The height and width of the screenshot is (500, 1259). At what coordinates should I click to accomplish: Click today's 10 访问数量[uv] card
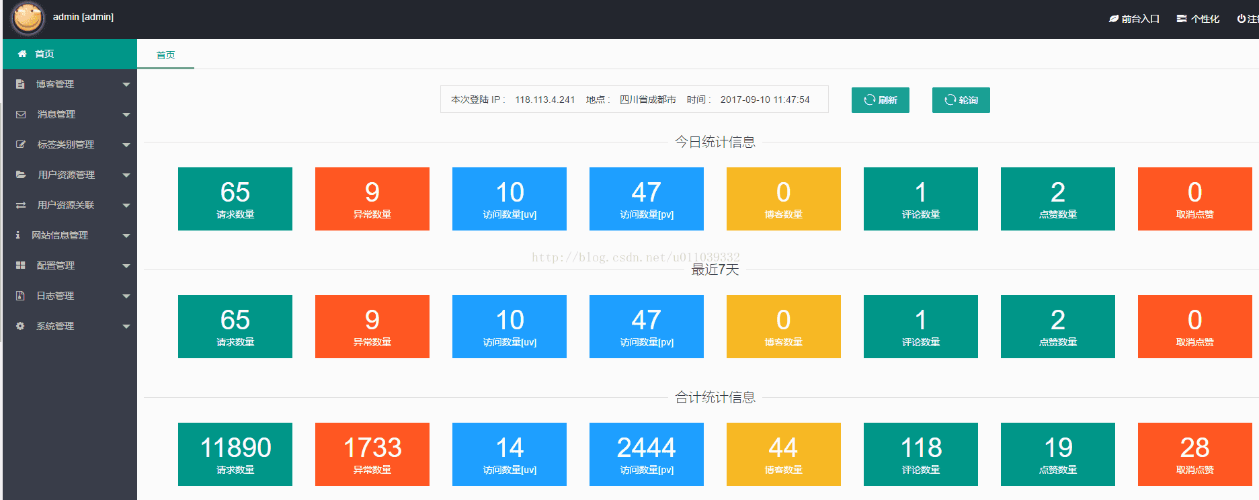(x=510, y=199)
